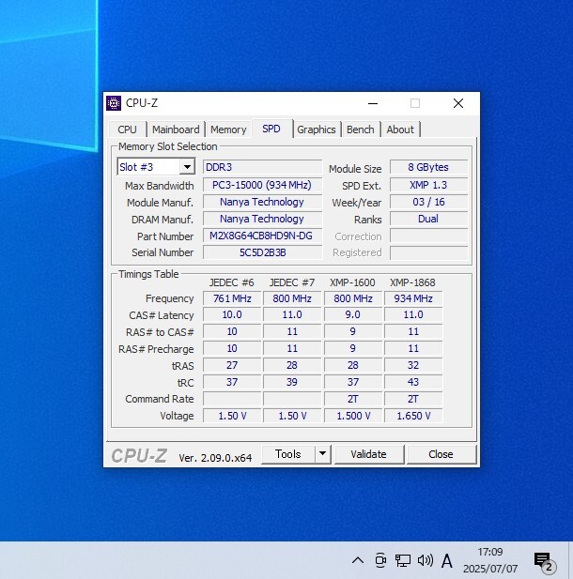Click the tRAS value 32
Image resolution: width=573 pixels, height=579 pixels.
[413, 365]
